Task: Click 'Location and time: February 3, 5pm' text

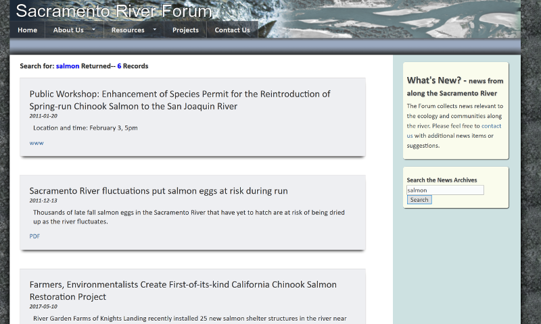Action: pyautogui.click(x=85, y=128)
